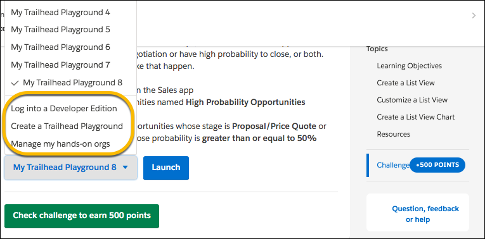Screen dimensions: 485x239
Task: Choose Create a Trailhead Playground
Action: pyautogui.click(x=67, y=126)
